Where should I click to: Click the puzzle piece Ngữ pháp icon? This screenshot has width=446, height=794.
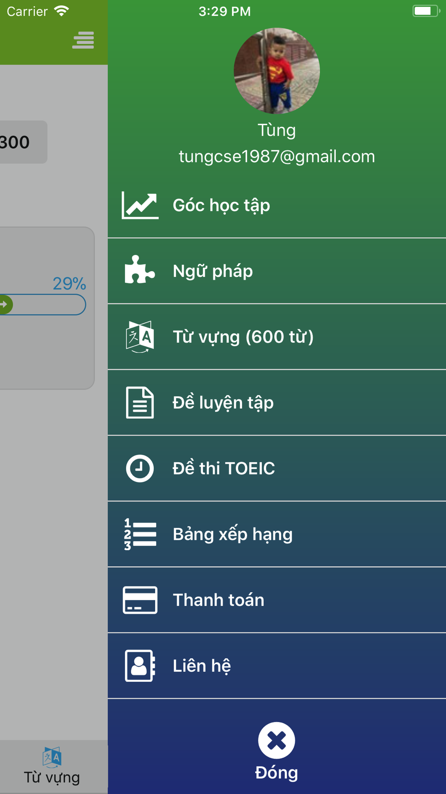point(140,270)
